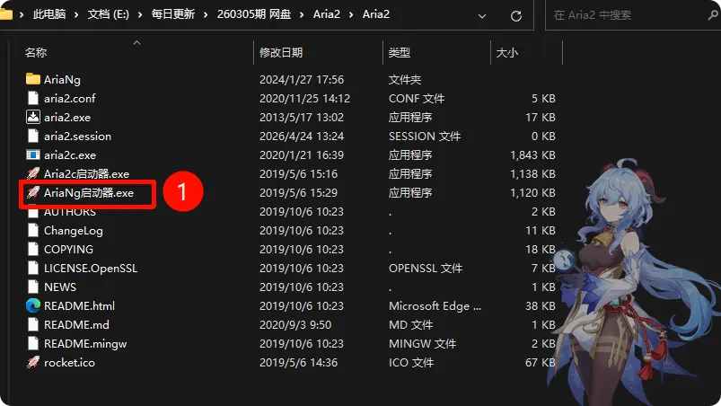
Task: Expand chevron between the two Aria2 breadcrumbs
Action: pyautogui.click(x=351, y=14)
